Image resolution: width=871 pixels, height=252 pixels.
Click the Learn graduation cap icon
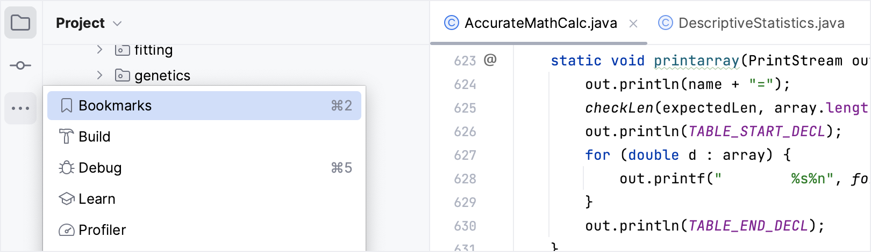coord(66,199)
